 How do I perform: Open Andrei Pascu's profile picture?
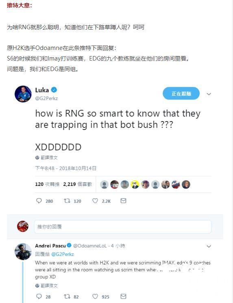point(23,251)
